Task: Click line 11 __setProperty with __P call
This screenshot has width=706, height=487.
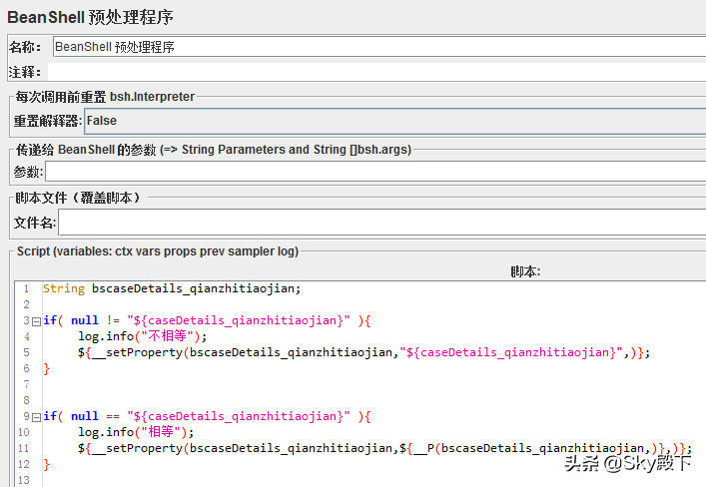Action: 384,448
